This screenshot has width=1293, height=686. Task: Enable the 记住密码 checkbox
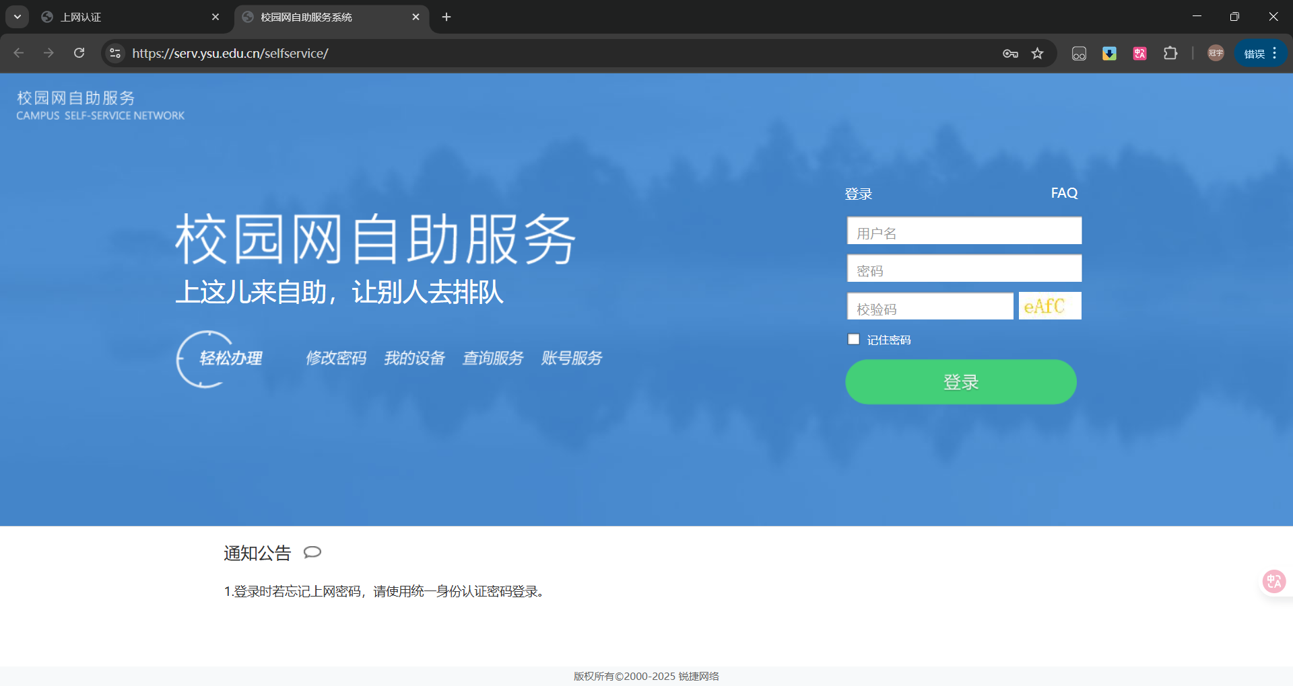[x=853, y=339]
